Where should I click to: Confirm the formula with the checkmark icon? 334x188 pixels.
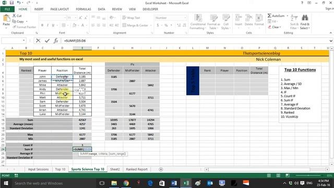(47, 41)
